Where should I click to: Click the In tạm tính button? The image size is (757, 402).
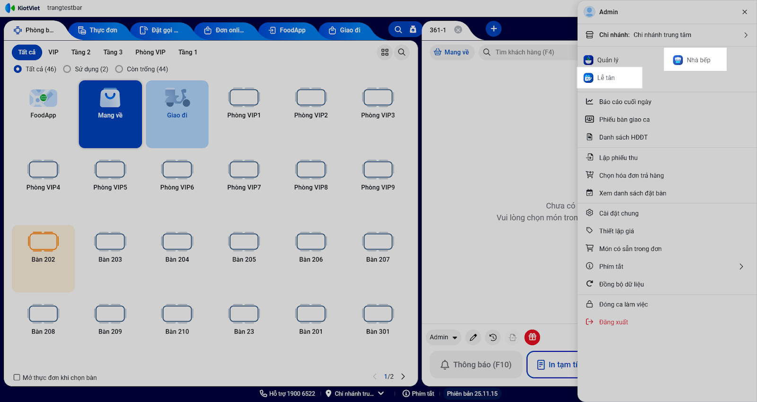click(553, 365)
